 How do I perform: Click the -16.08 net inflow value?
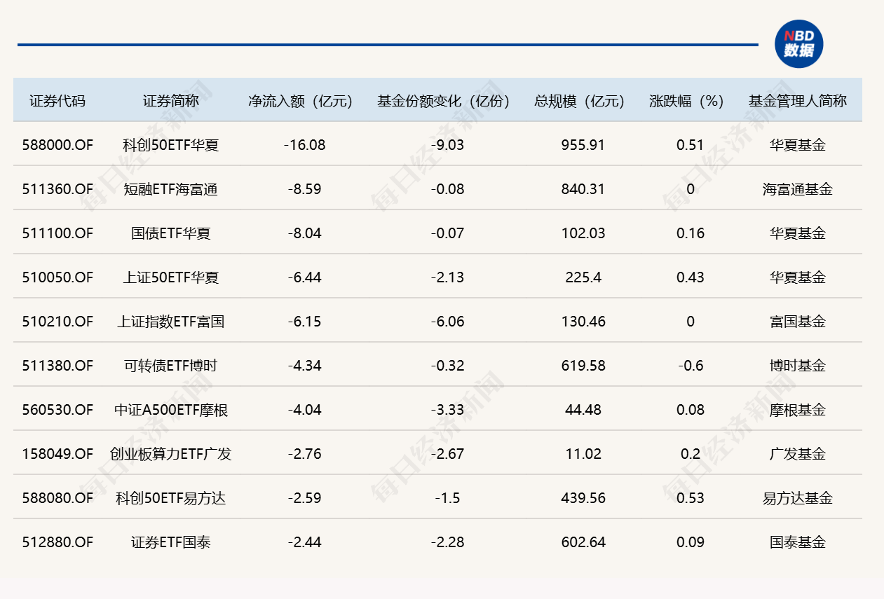coord(304,145)
